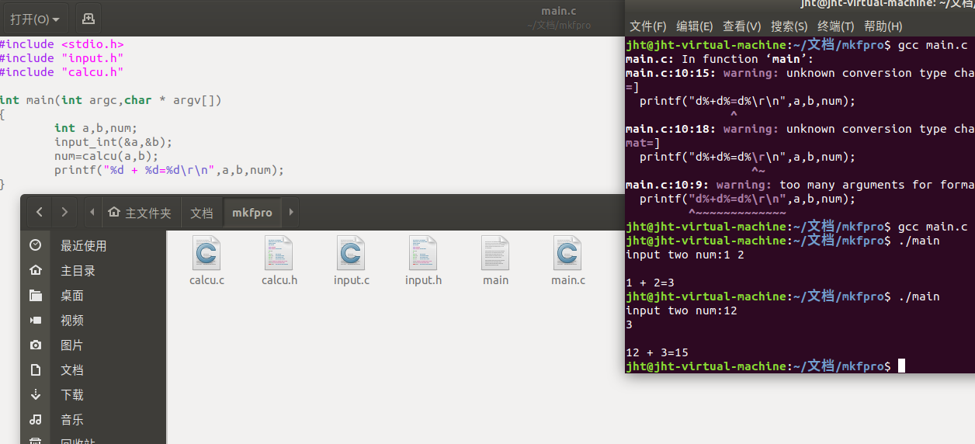
Task: Click the input.h file name label
Action: coord(423,280)
